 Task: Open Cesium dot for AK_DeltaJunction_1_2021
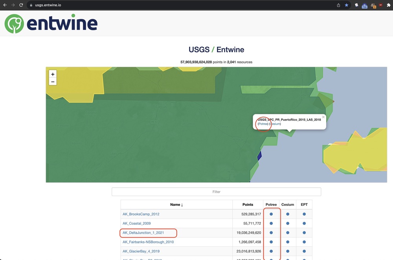click(x=288, y=233)
